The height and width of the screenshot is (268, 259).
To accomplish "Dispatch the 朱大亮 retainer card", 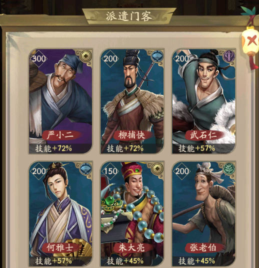I will tap(132, 214).
